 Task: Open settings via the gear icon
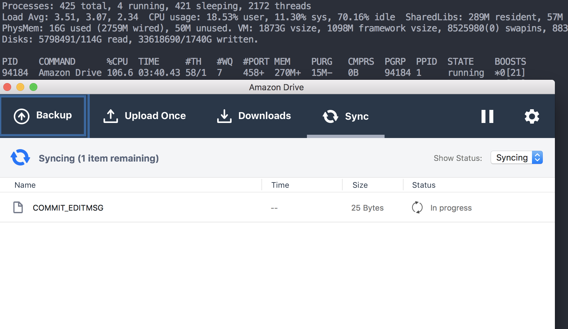coord(532,116)
